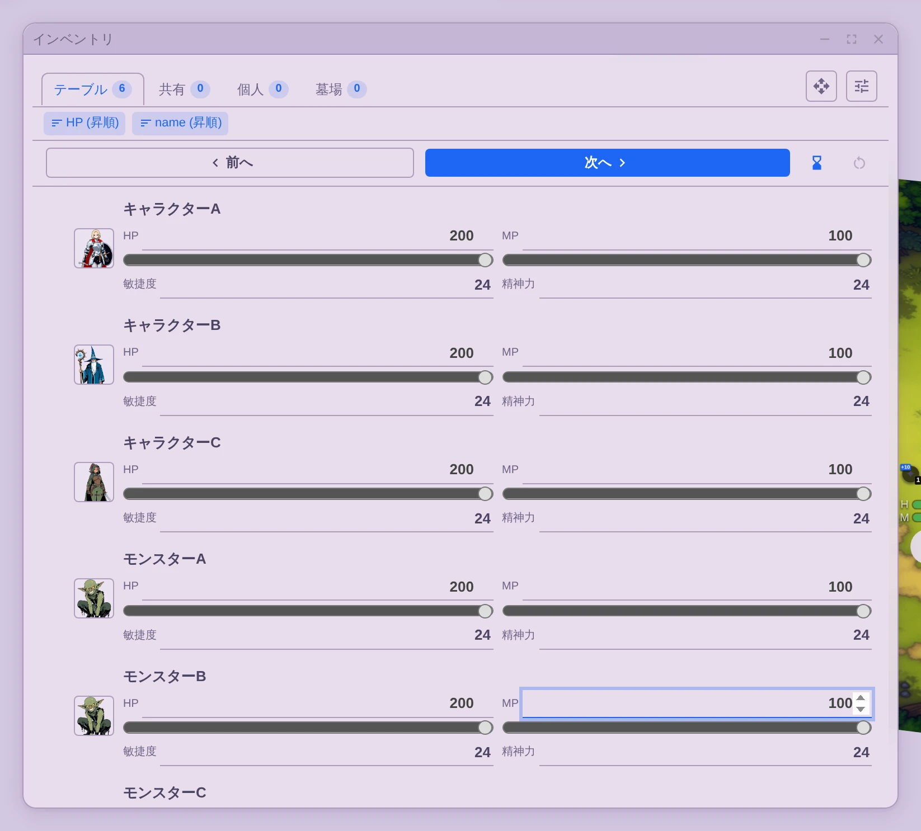Click the 次へ button
This screenshot has height=831, width=921.
point(608,163)
